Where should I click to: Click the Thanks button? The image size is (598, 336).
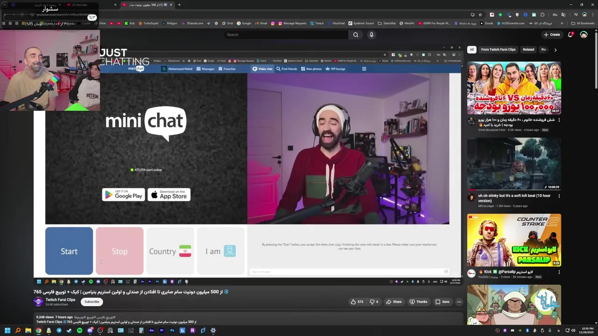(x=419, y=302)
